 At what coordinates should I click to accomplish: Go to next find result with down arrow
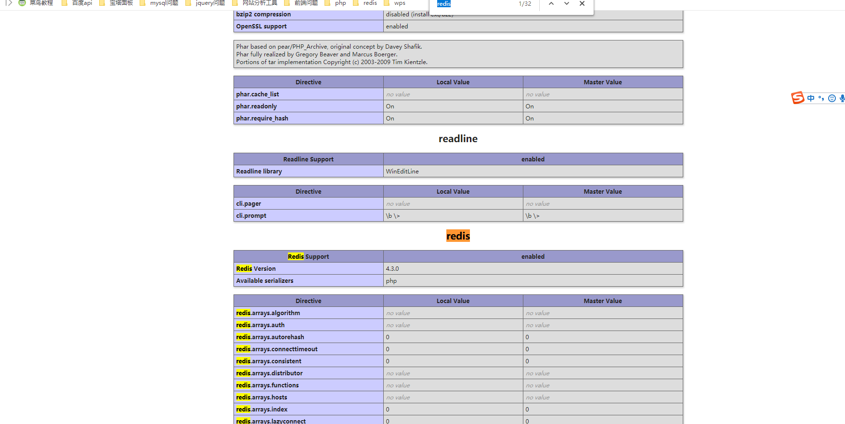[x=567, y=3]
